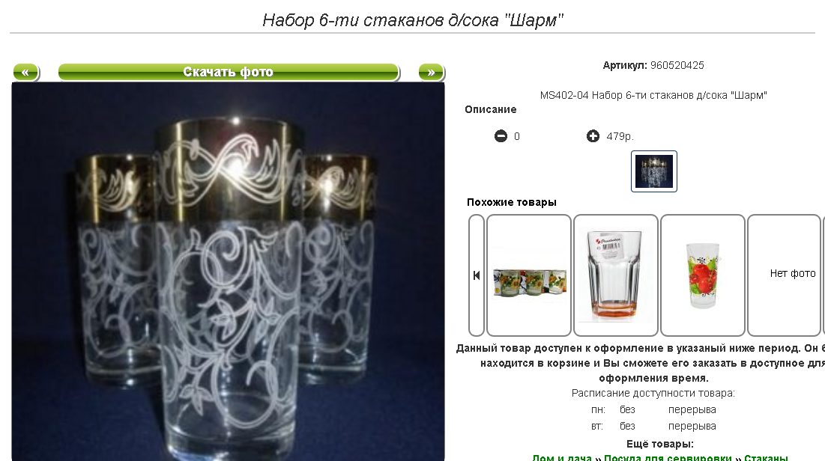Go to next photo with » button
Viewport: 825px width, 461px height.
(x=432, y=72)
